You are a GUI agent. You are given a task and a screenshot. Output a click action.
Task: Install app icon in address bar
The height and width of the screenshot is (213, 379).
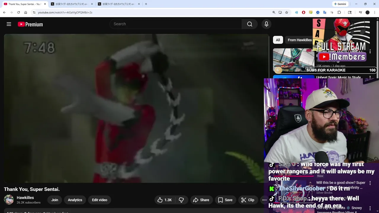(280, 12)
